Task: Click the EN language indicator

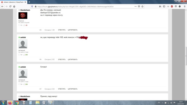Action: click(159, 103)
